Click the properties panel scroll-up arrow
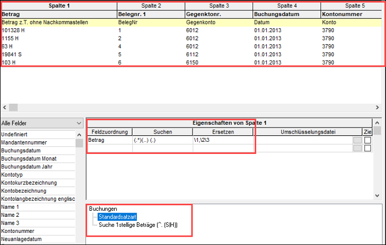Screen dimensions: 386x245 (x=377, y=122)
